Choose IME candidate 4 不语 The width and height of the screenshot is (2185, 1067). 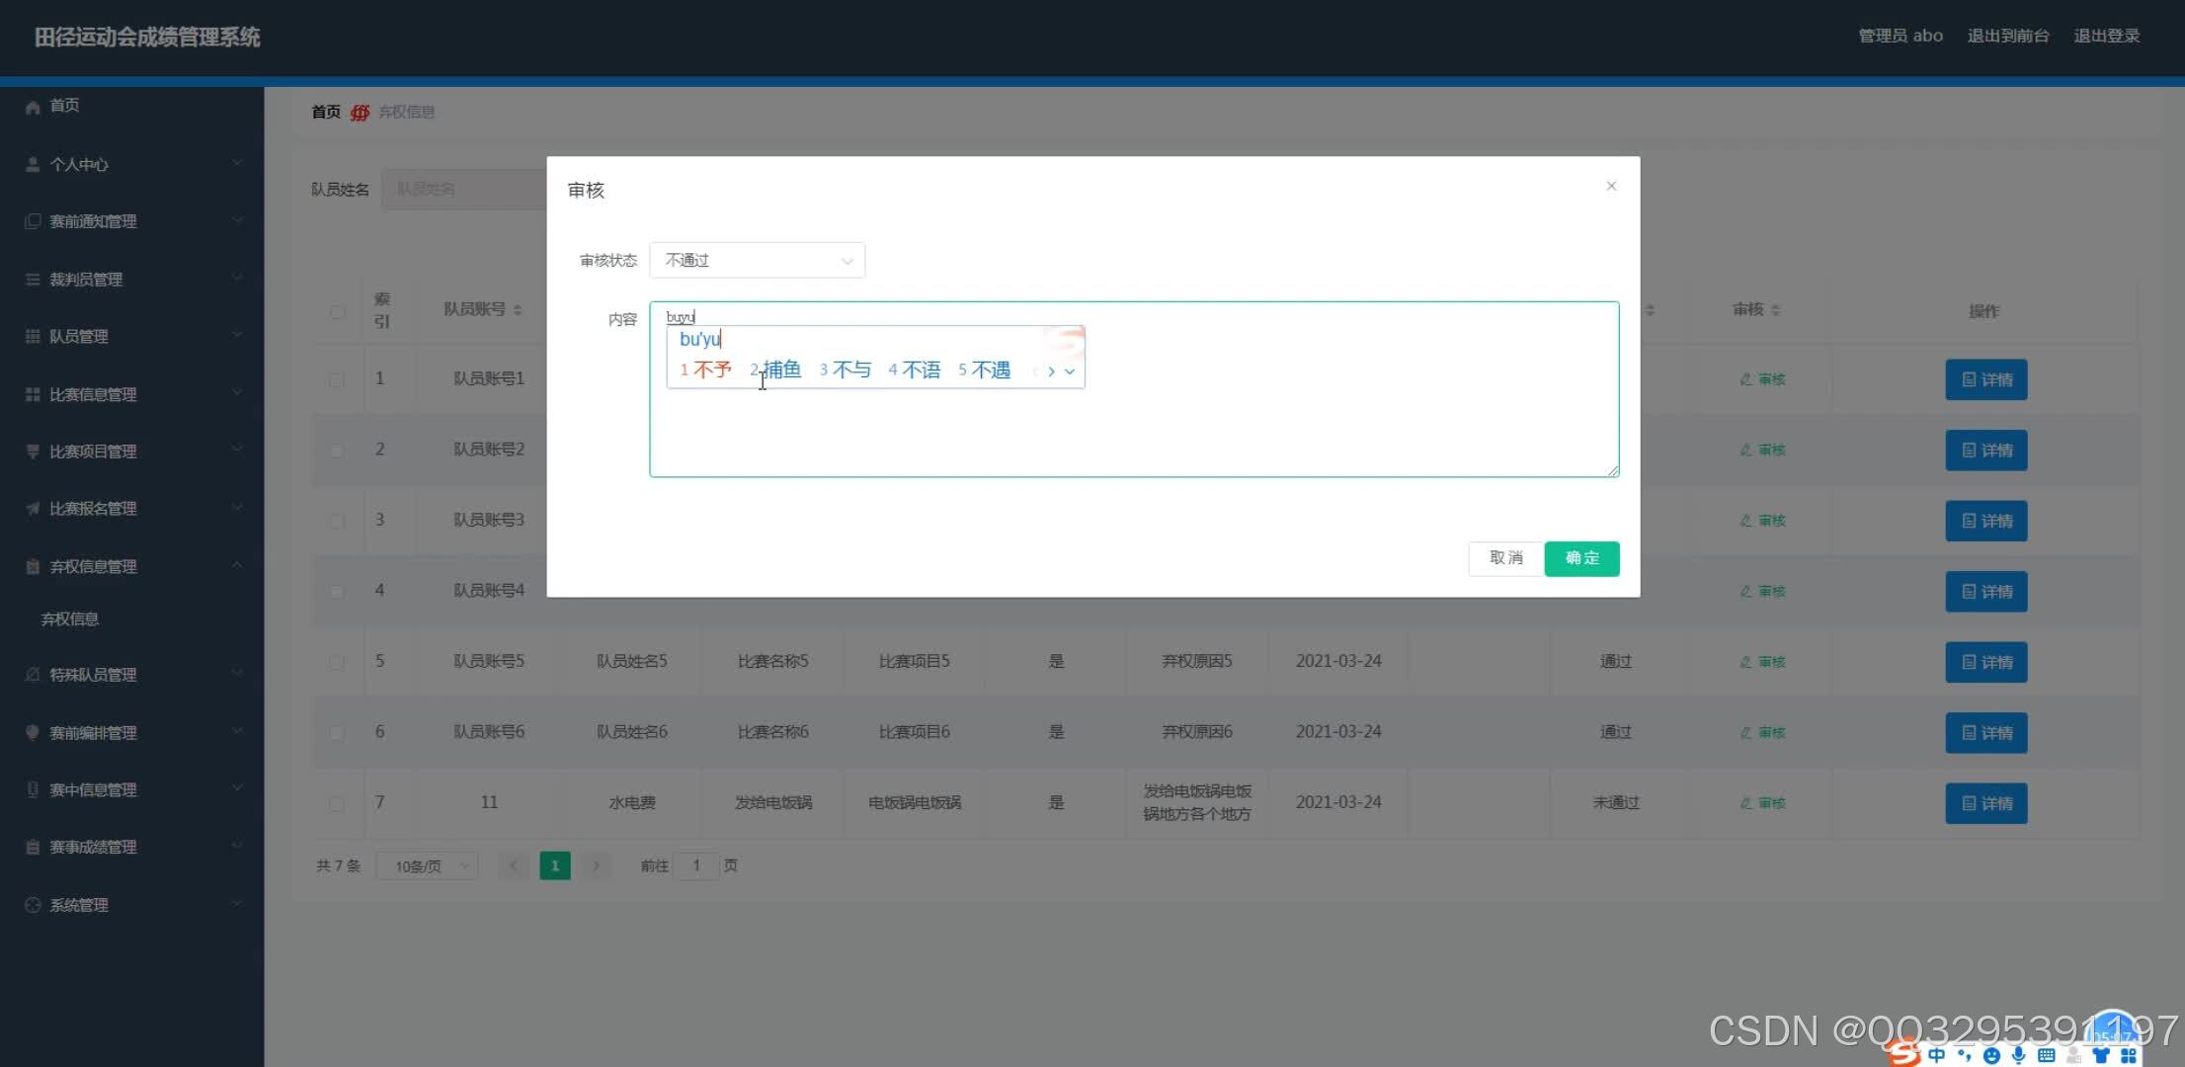point(915,370)
